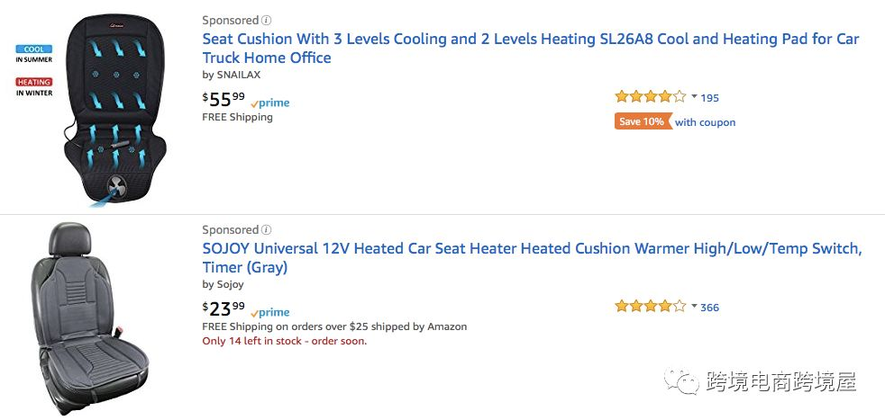Click the first Sponsored label text

231,20
